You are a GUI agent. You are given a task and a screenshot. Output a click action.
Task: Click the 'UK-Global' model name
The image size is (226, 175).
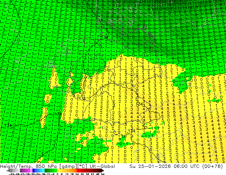coord(102,166)
